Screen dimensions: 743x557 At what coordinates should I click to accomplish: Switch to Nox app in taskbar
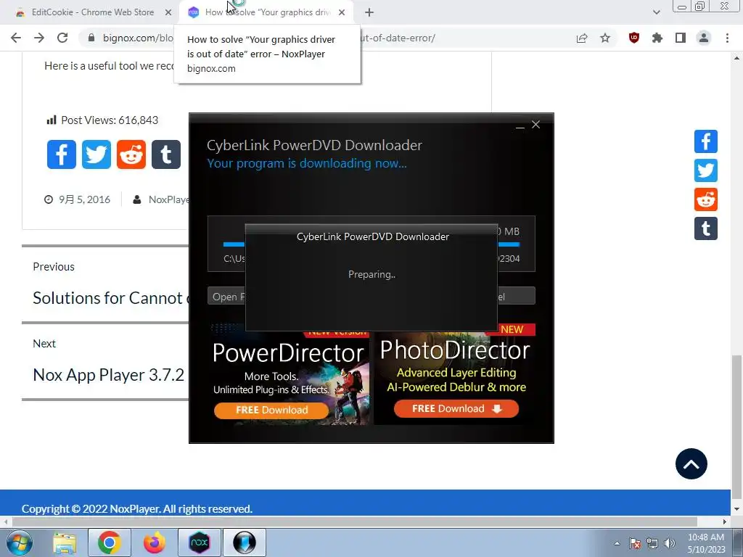(199, 542)
